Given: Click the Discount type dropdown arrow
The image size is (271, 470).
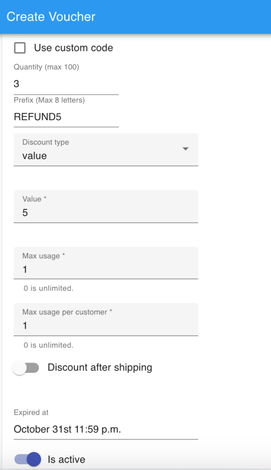Looking at the screenshot, I should [186, 149].
